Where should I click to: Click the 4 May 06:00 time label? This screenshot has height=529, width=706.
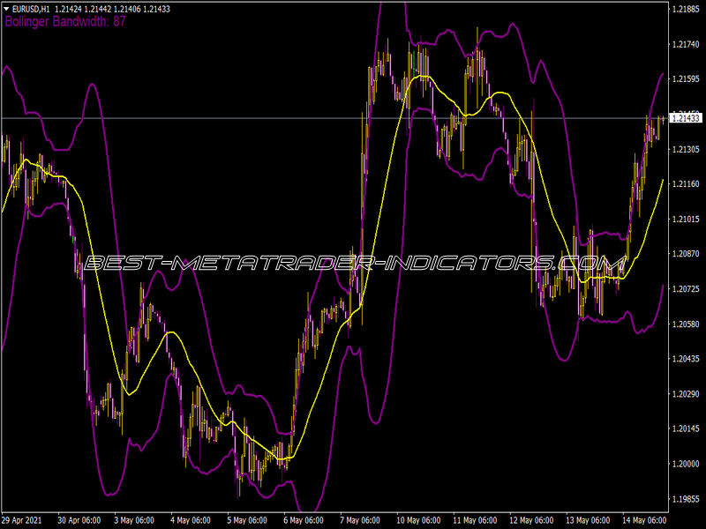coord(191,520)
